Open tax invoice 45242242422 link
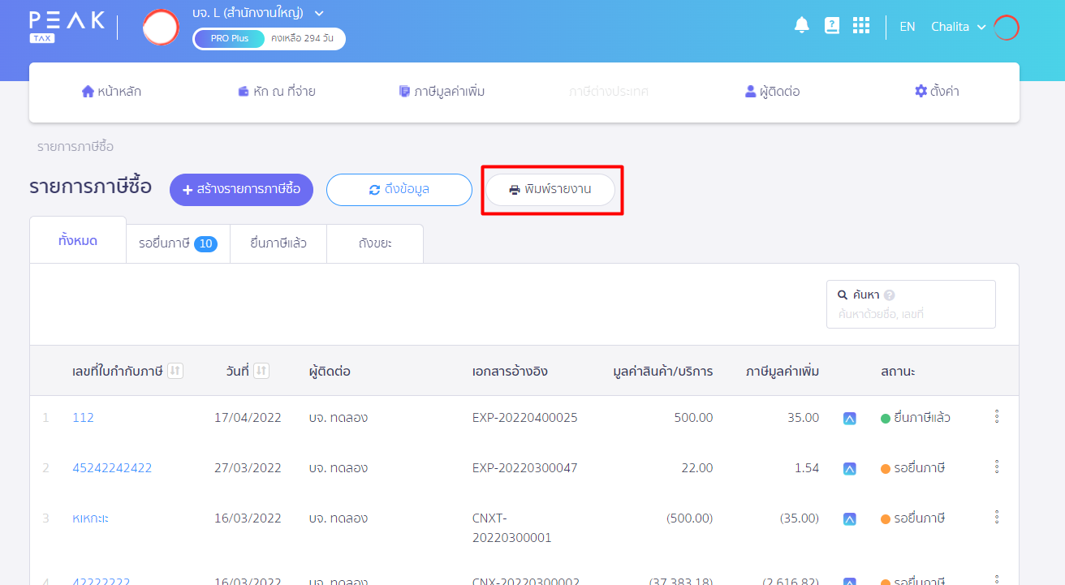This screenshot has width=1065, height=585. coord(112,468)
